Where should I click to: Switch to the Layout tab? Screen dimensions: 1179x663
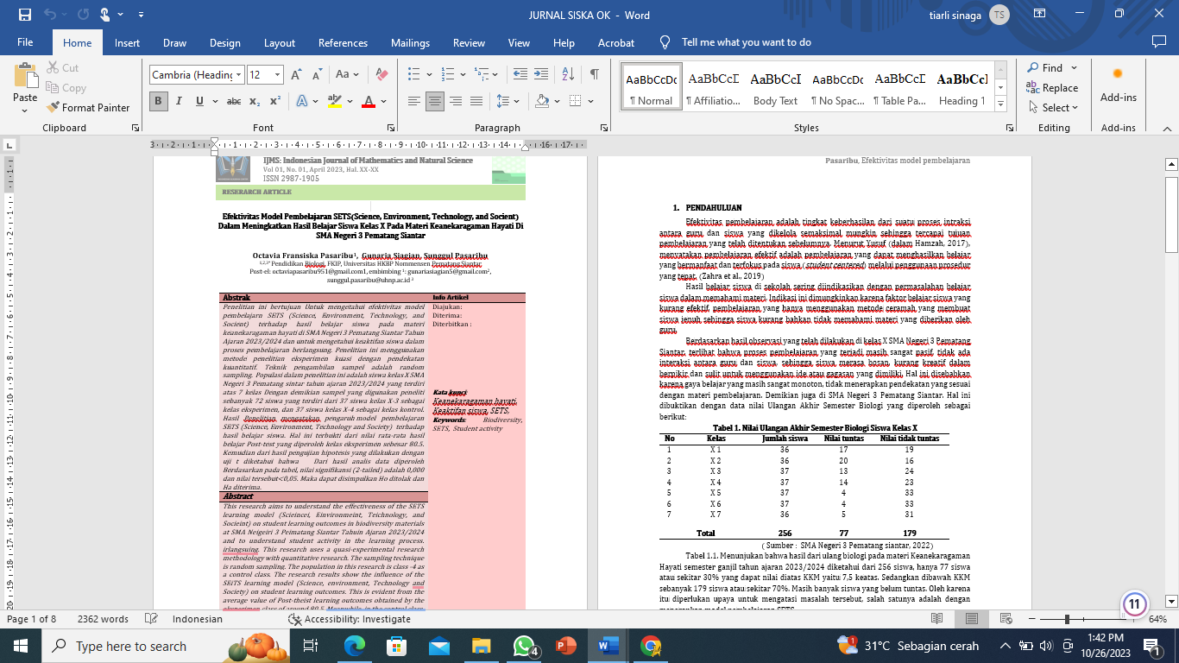coord(280,42)
